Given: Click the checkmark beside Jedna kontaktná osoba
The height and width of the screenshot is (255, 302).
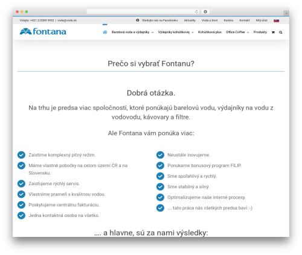Looking at the screenshot, I should click(21, 215).
